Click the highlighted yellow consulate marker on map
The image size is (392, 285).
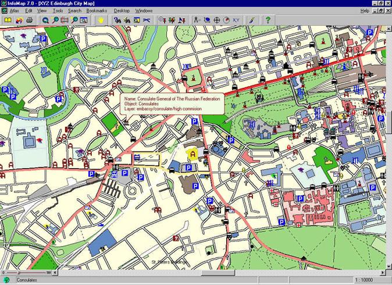pos(191,154)
